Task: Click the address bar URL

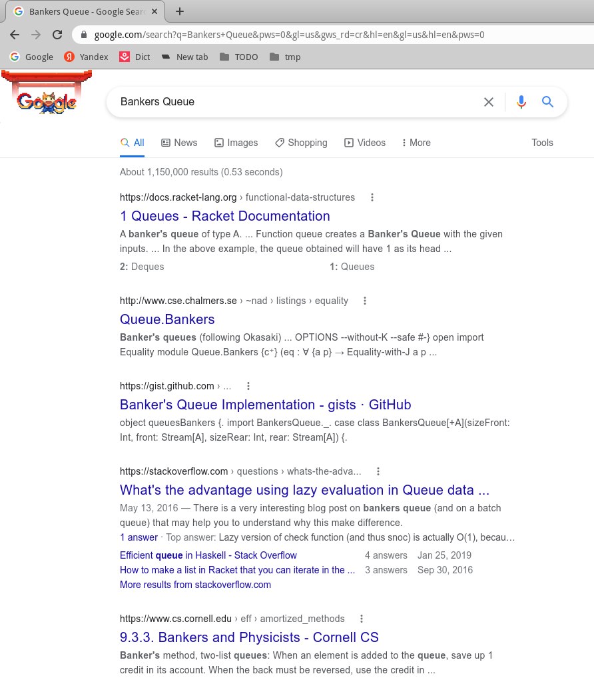Action: click(x=289, y=35)
